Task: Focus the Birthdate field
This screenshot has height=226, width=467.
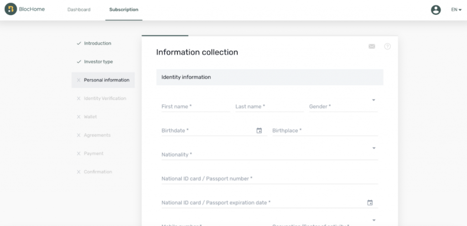Action: tap(214, 131)
